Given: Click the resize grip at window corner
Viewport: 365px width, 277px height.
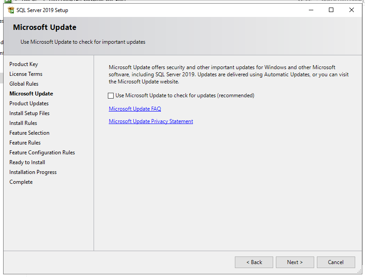Looking at the screenshot, I should coord(359,271).
